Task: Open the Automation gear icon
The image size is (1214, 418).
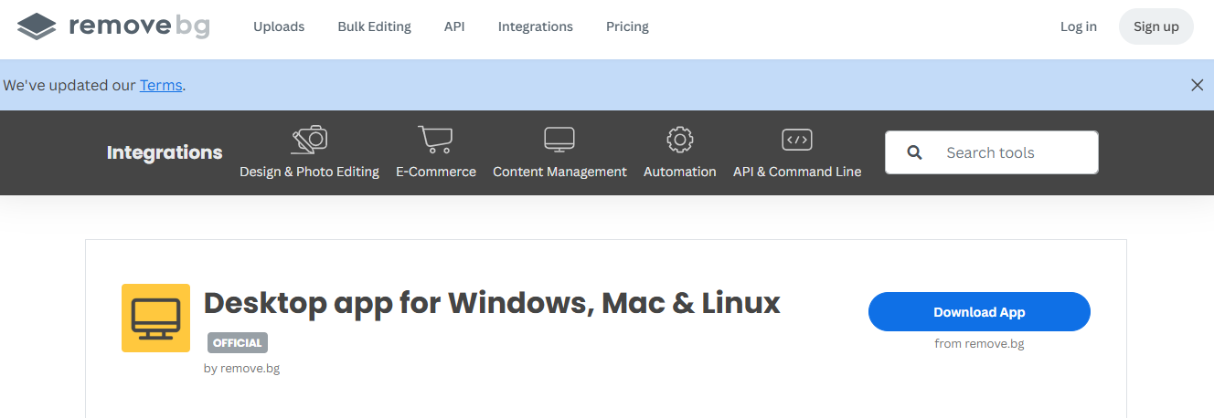Action: 679,140
